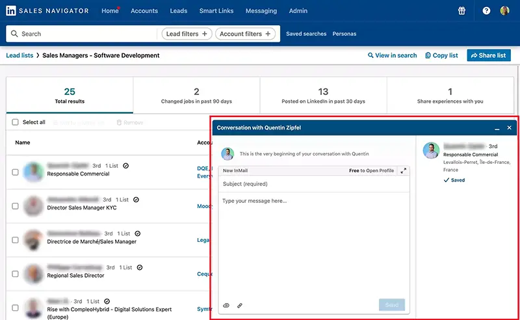Screen dimensions: 520x320
Task: Close the Quentin Zipfel conversation
Action: pos(509,127)
